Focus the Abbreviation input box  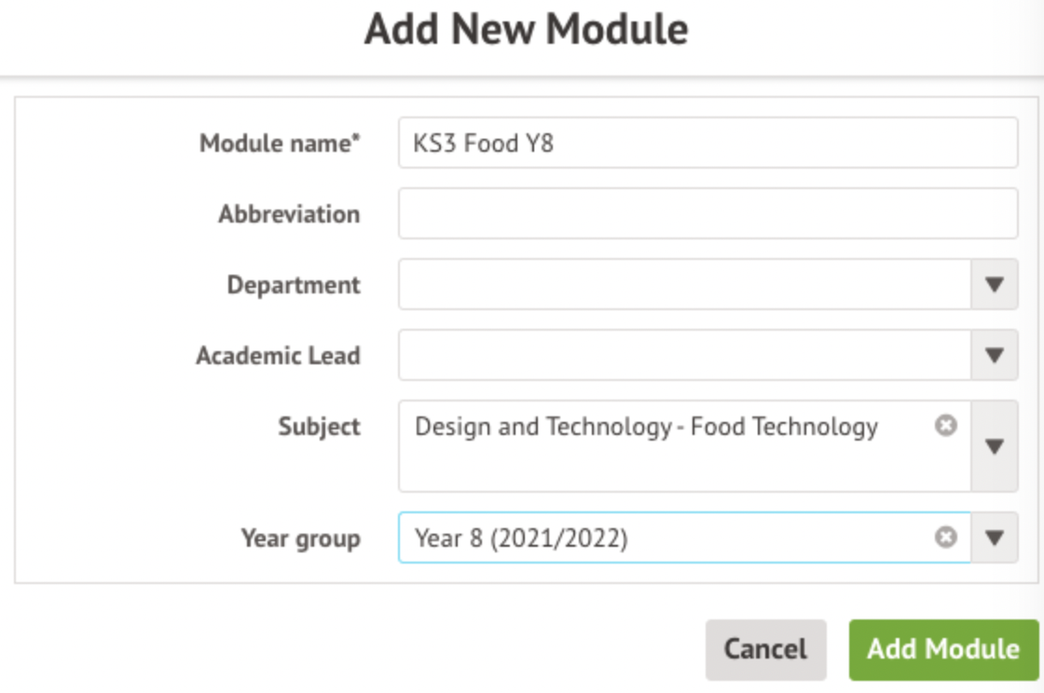(707, 213)
